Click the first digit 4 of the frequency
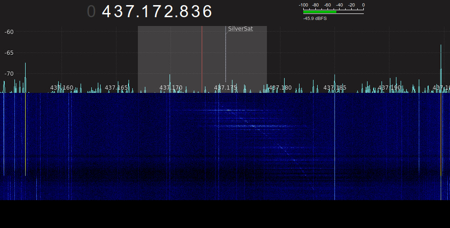The width and height of the screenshot is (450, 228). [x=107, y=12]
